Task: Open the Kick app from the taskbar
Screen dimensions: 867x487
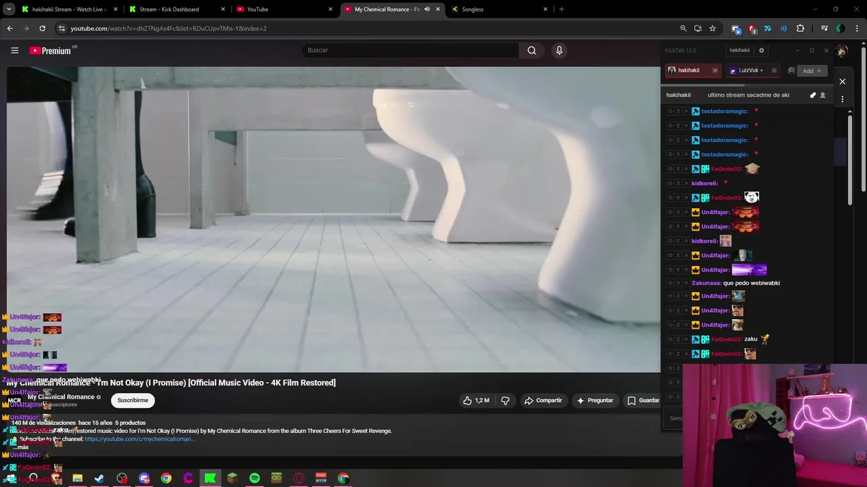Action: pyautogui.click(x=210, y=478)
